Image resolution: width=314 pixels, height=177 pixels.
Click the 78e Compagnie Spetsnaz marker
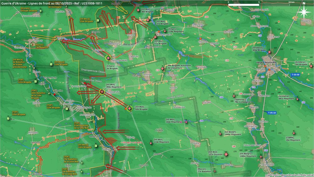(x=234, y=96)
